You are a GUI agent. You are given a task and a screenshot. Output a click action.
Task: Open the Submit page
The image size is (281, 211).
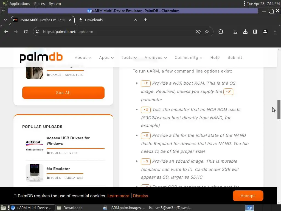235,58
